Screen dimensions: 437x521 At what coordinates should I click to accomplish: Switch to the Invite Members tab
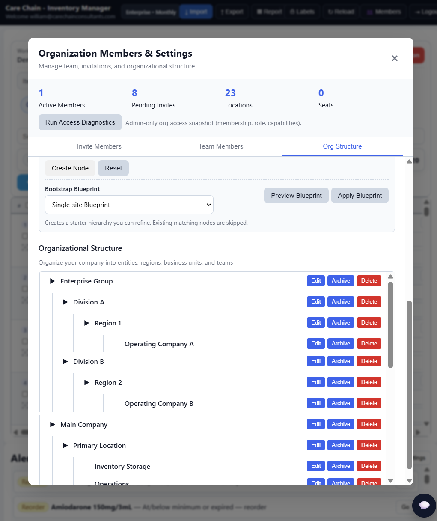[99, 146]
